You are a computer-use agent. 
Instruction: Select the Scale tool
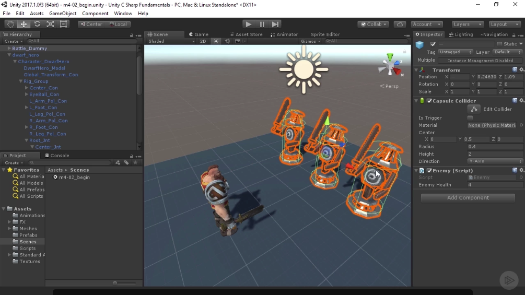[50, 24]
